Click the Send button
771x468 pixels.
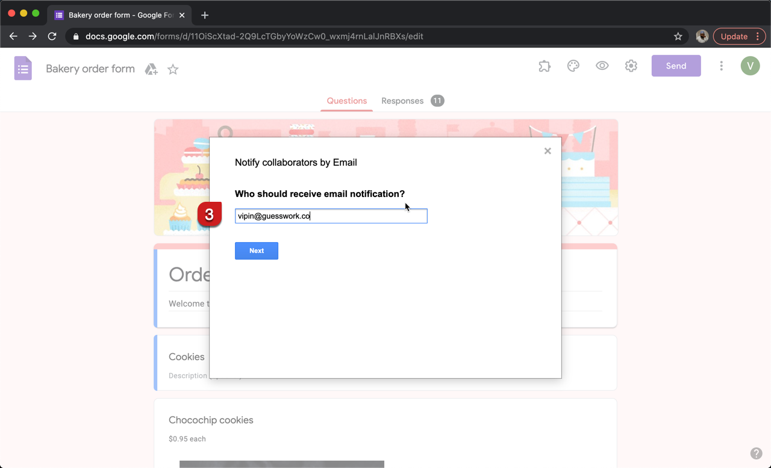[x=676, y=66]
